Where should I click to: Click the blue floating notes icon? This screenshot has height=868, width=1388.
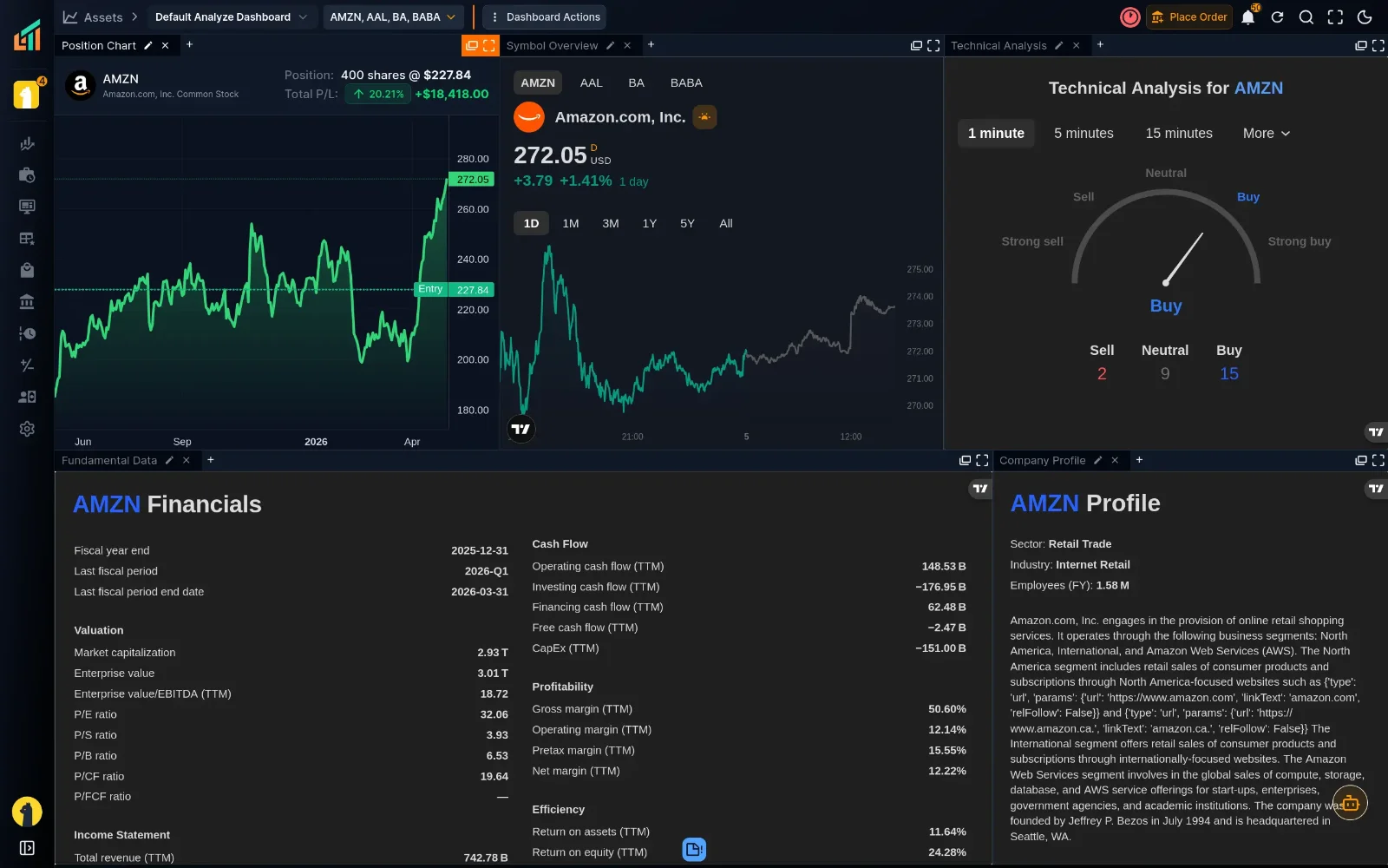click(694, 849)
